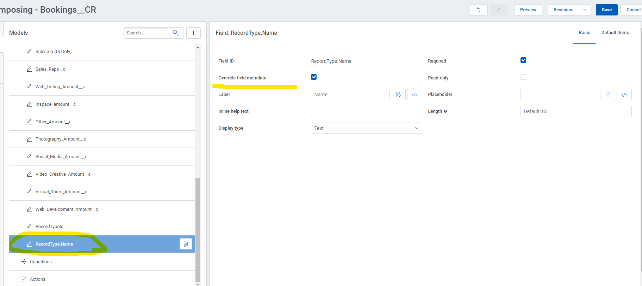Select the Conditions tree item
Screen dimensions: 642x286
102,262
